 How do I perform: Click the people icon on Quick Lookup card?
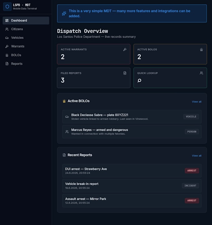tap(201, 73)
